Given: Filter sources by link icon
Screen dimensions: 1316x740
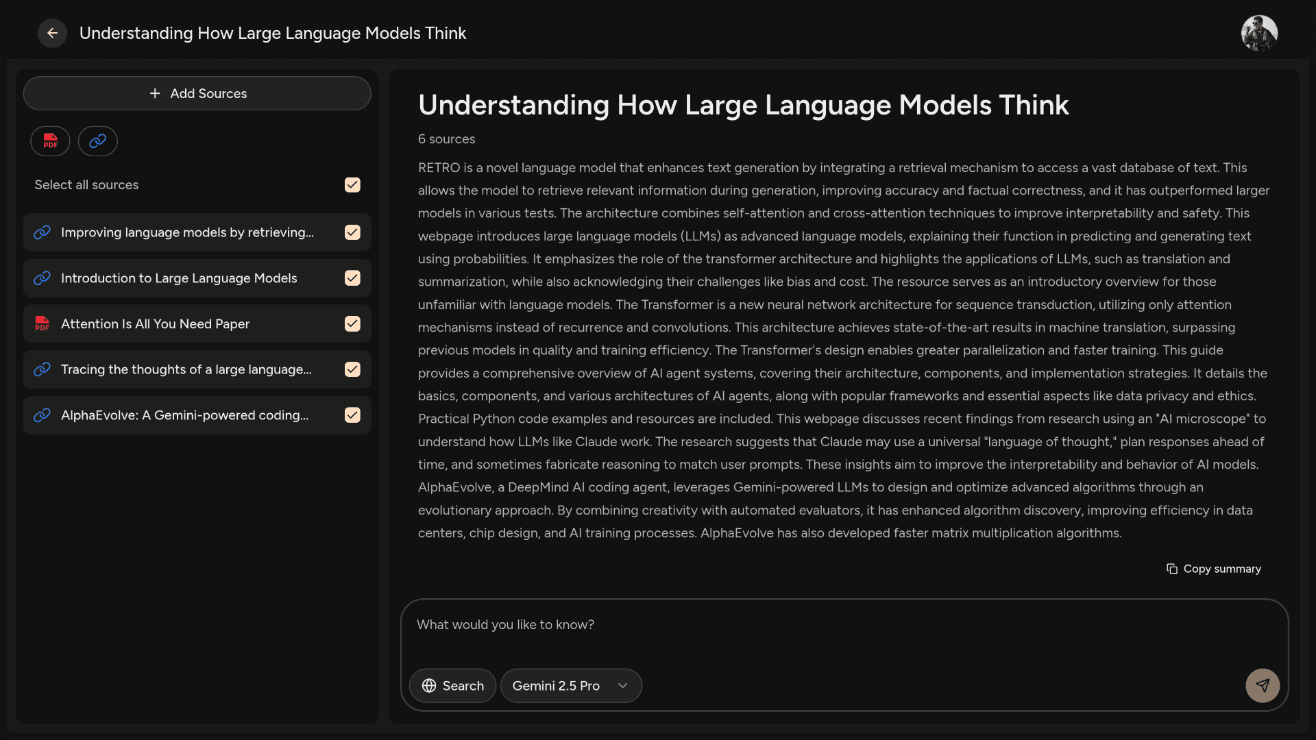Looking at the screenshot, I should 97,141.
